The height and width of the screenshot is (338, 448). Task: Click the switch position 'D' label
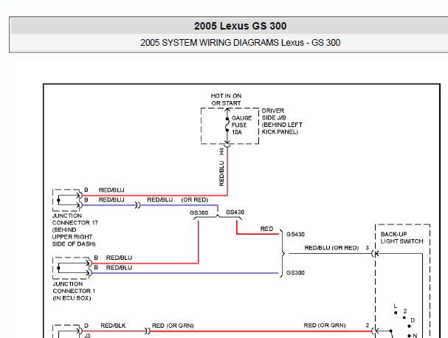click(x=413, y=320)
